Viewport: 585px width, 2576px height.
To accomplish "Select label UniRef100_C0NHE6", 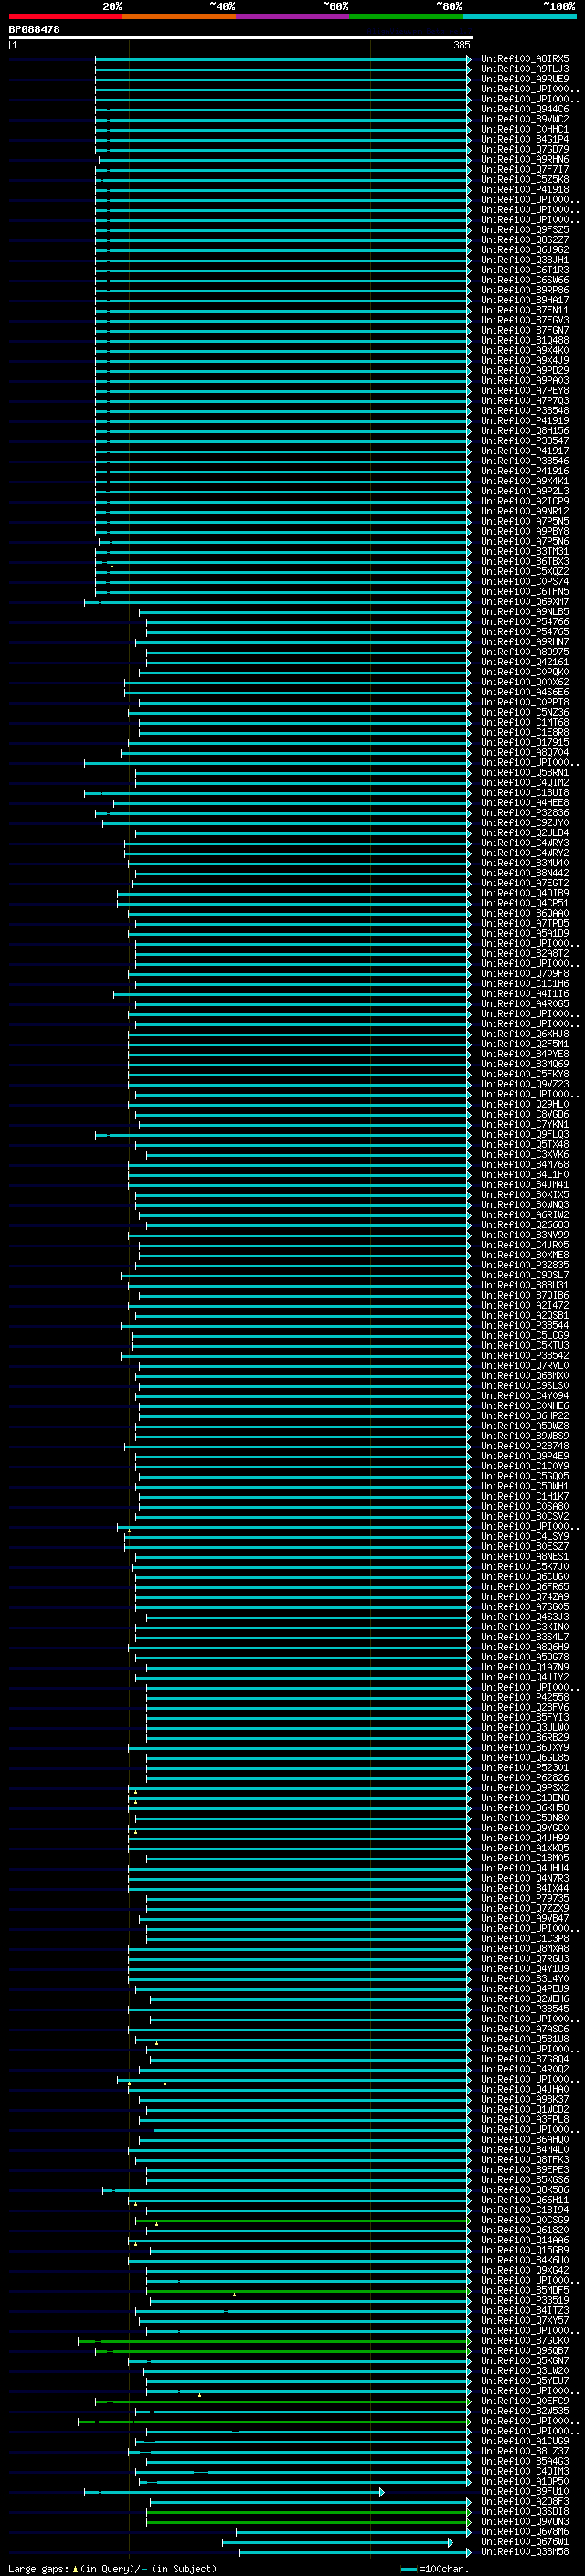I will click(x=525, y=1406).
